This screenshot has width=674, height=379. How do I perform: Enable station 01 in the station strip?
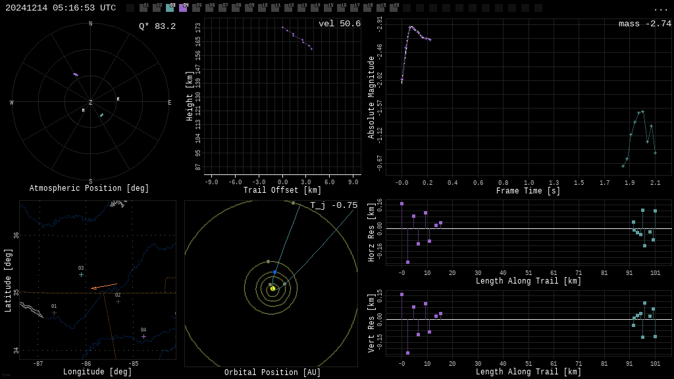coord(143,8)
